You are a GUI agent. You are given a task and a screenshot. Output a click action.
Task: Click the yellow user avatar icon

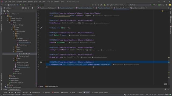(170, 5)
